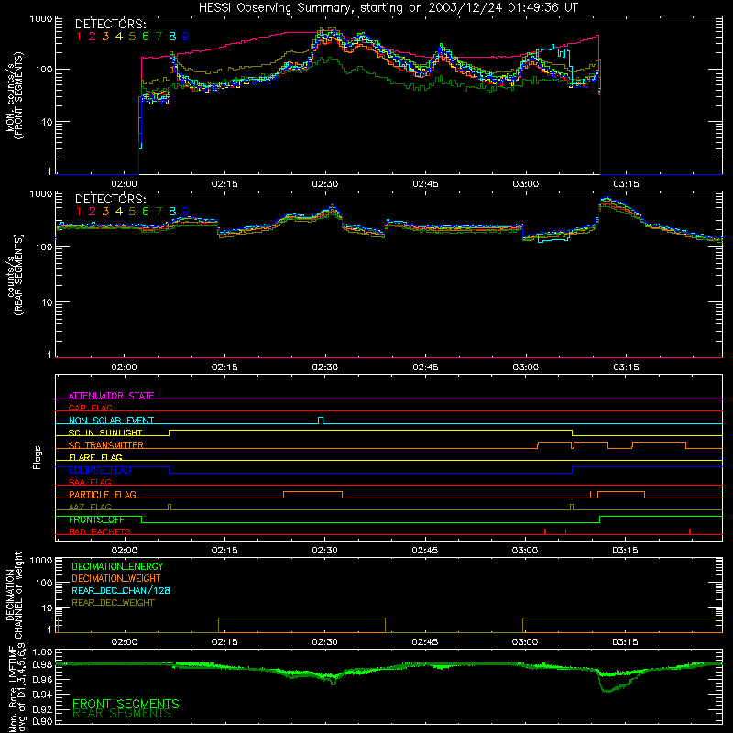The image size is (733, 733).
Task: Click the DECIMATION_ENERGY legend entry
Action: pos(117,566)
